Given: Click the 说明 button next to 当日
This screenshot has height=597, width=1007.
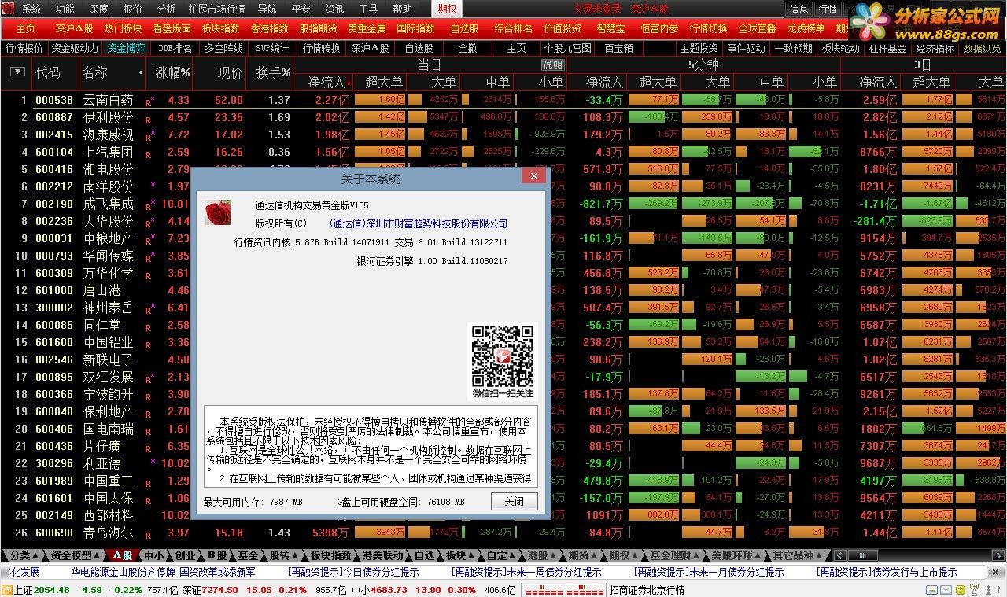Looking at the screenshot, I should [552, 65].
